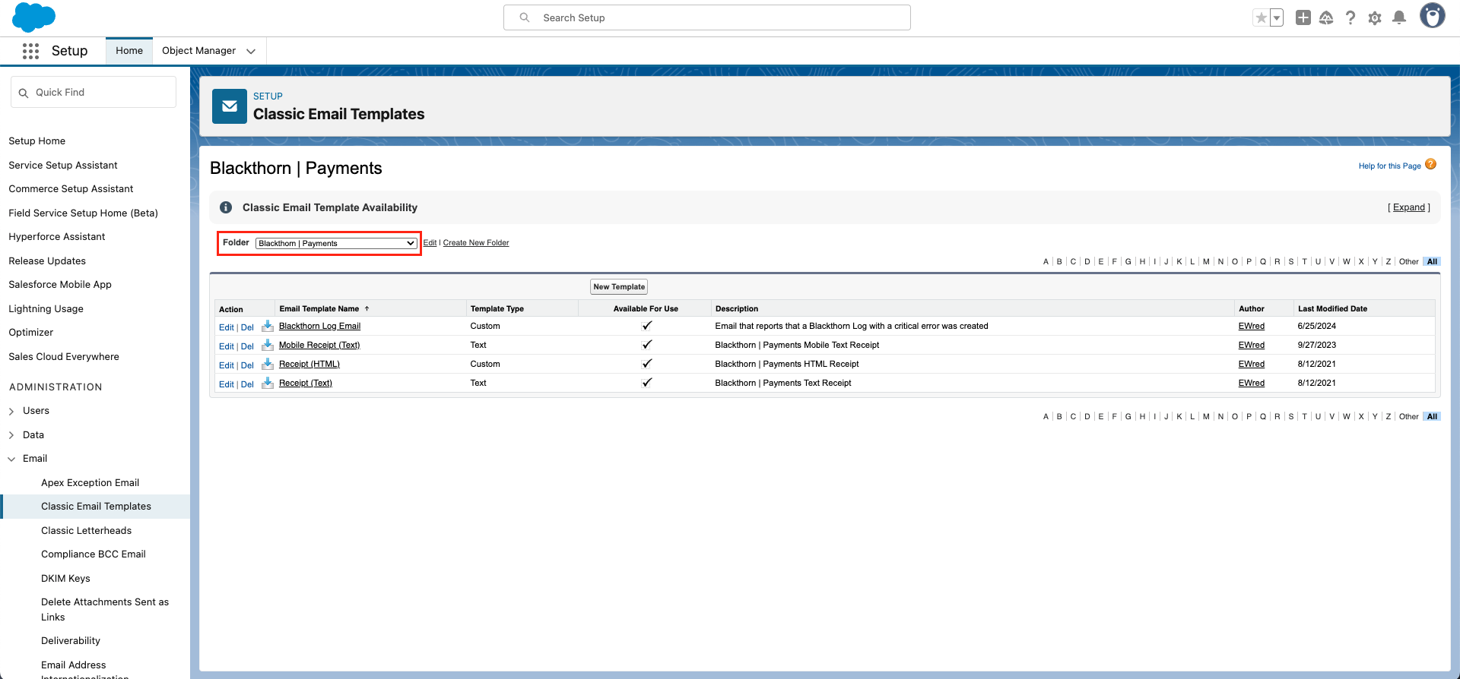Open the setup gear icon
The height and width of the screenshot is (679, 1460).
(1375, 17)
